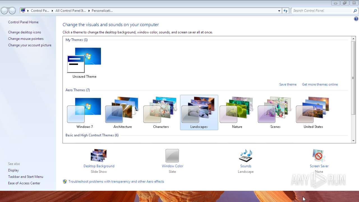Open the Window Color text link
The height and width of the screenshot is (202, 359).
click(172, 166)
